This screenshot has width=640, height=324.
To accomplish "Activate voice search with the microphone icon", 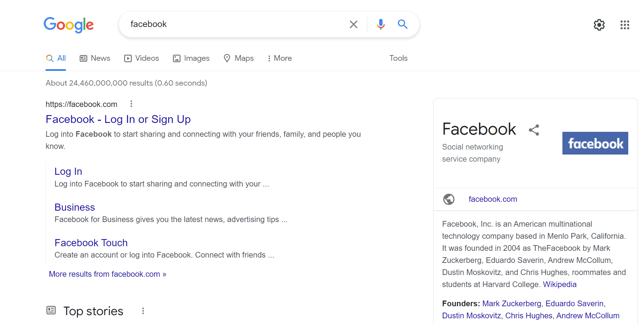I will [x=381, y=24].
